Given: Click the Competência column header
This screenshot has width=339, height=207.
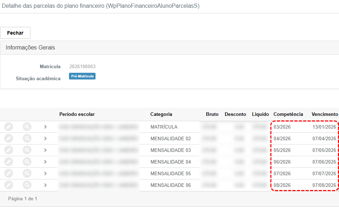Looking at the screenshot, I should tap(288, 114).
